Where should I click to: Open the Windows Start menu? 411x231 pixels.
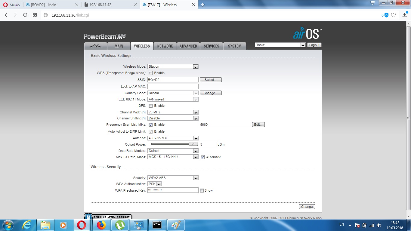click(x=8, y=225)
